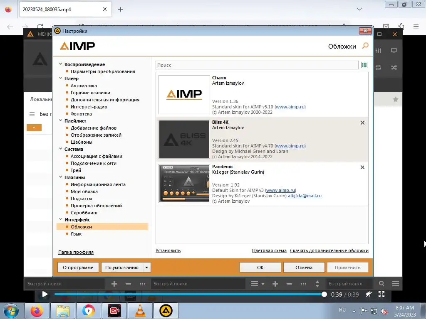
Task: Remove the Pandemic skin with its X
Action: (x=362, y=167)
